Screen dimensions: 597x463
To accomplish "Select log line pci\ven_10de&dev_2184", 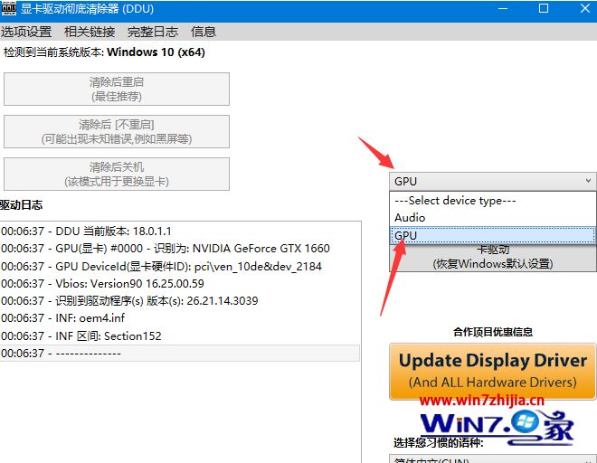I will pyautogui.click(x=180, y=266).
